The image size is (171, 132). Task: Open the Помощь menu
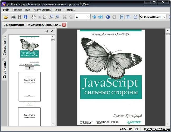tap(70, 10)
